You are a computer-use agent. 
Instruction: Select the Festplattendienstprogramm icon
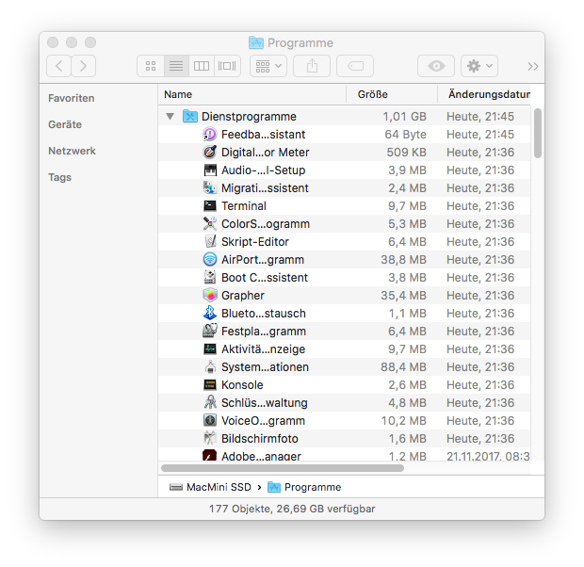point(210,331)
